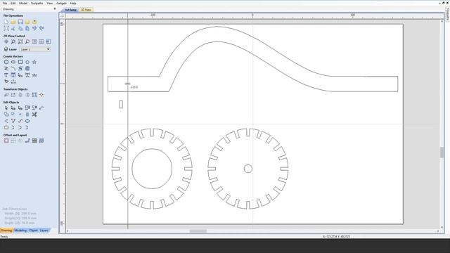Select the Draw Text T tool
This screenshot has width=450, height=253.
6,75
